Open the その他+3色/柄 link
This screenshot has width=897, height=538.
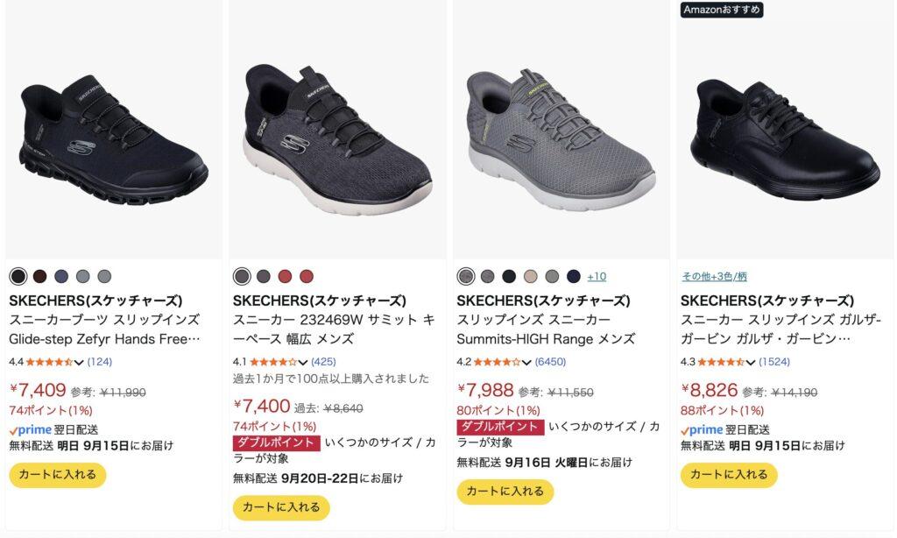pyautogui.click(x=714, y=276)
